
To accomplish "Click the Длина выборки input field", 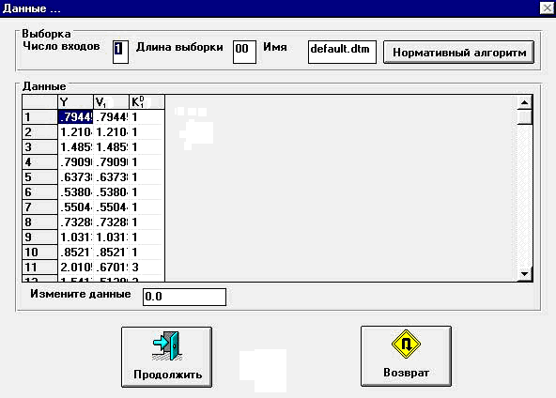I will click(x=244, y=52).
